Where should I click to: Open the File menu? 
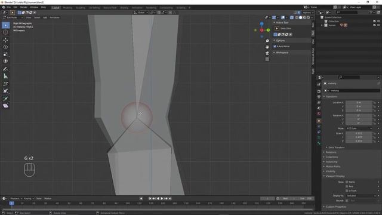[9, 7]
